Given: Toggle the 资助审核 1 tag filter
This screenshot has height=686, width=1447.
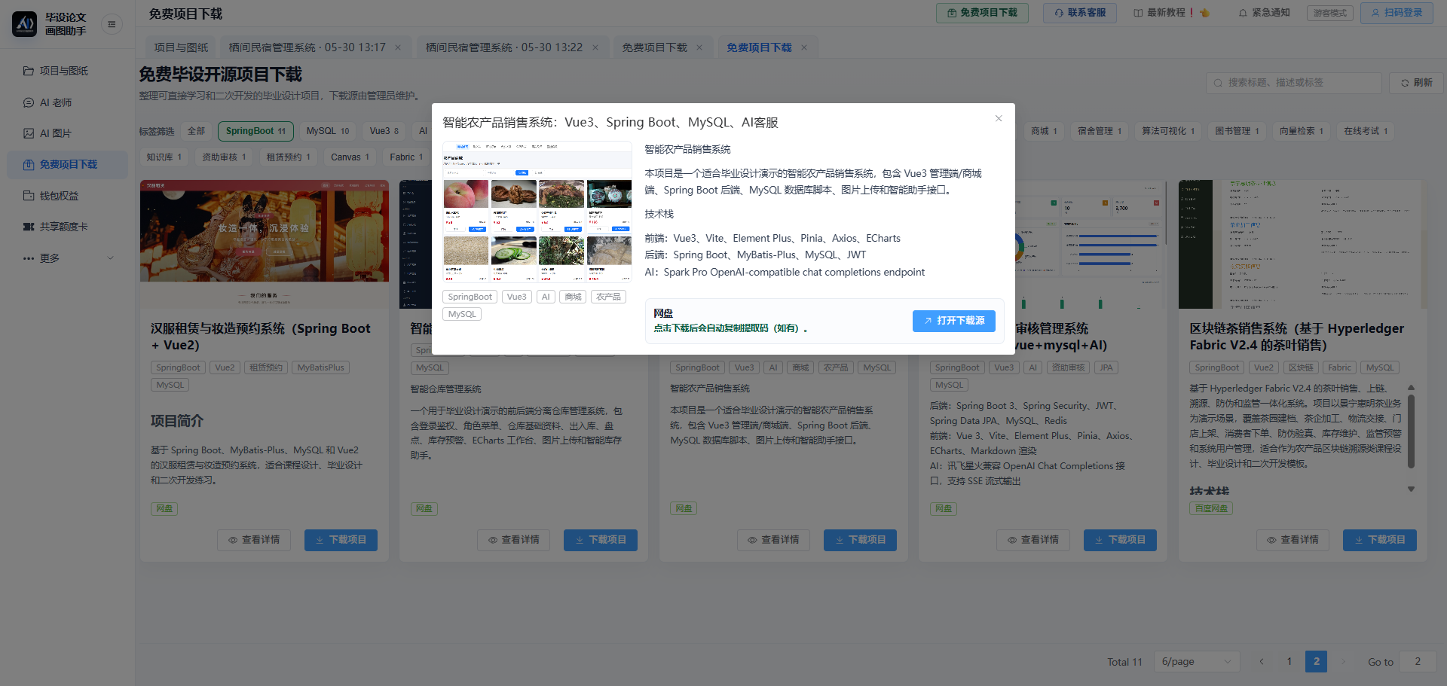Looking at the screenshot, I should (224, 157).
